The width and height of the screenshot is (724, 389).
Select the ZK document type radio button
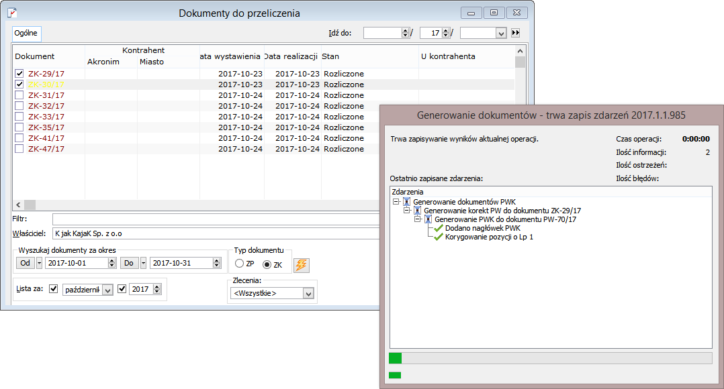(x=267, y=264)
